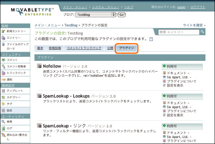Click the Movable Type Enterprise logo
Viewport: 215px width, 144px height.
(32, 12)
